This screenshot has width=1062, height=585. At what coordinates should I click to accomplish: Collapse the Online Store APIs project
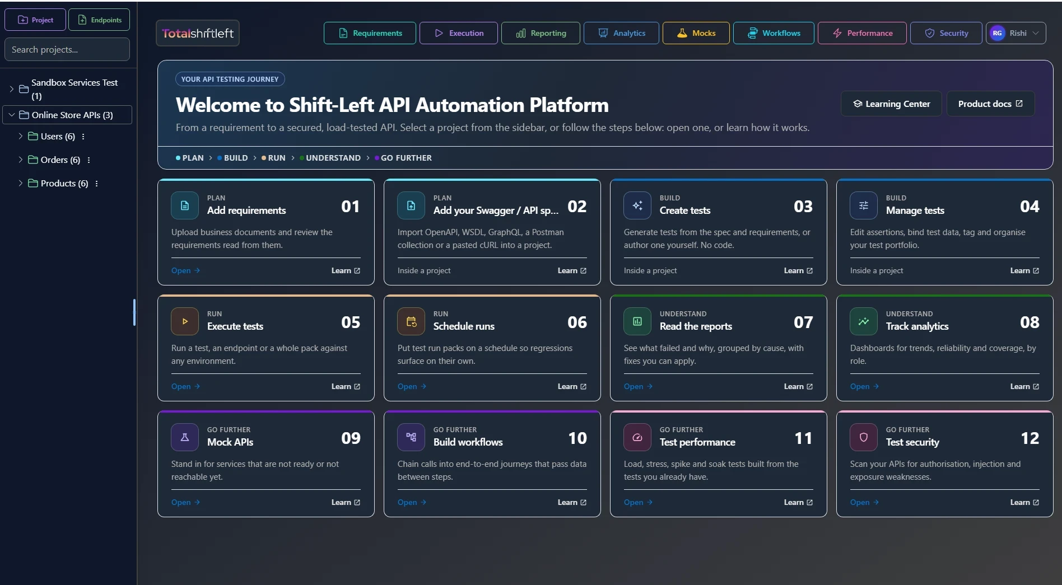[12, 115]
